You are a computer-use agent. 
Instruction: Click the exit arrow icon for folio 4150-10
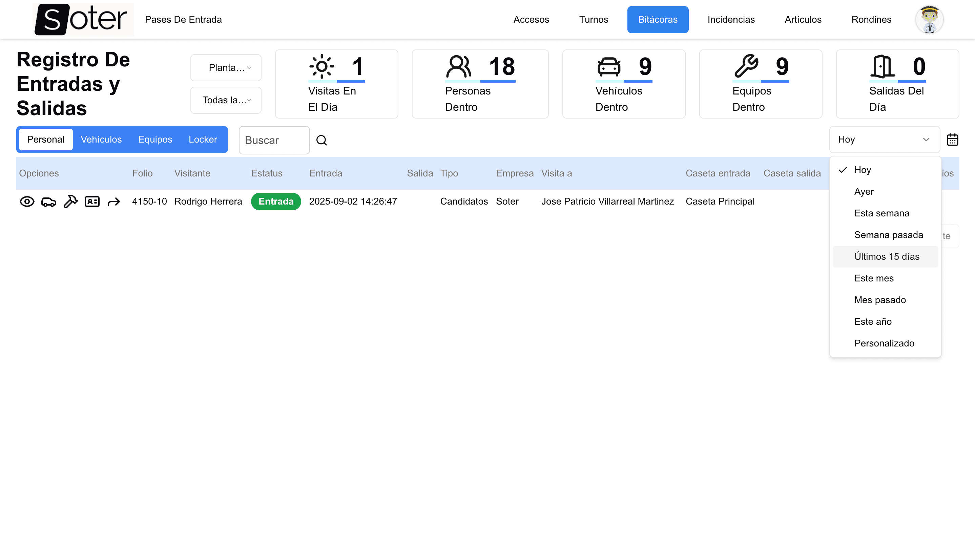tap(113, 202)
